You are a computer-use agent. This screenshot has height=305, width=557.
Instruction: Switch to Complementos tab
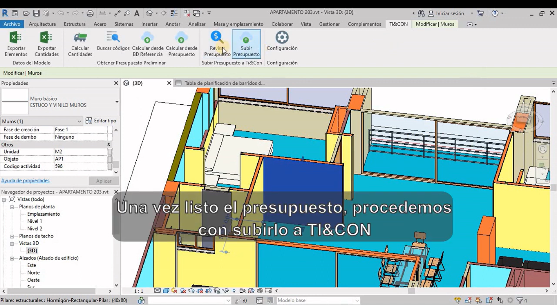tap(364, 24)
